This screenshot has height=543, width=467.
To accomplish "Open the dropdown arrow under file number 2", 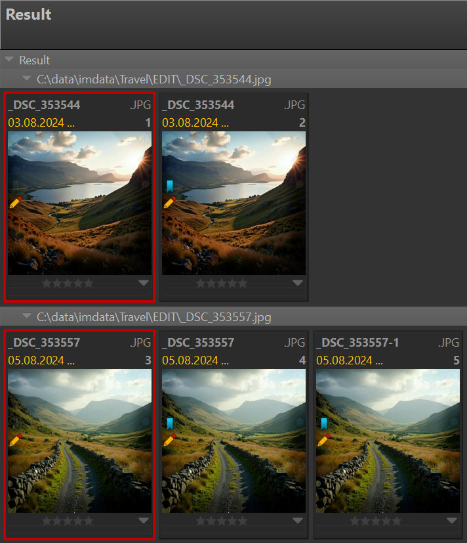I will (298, 283).
